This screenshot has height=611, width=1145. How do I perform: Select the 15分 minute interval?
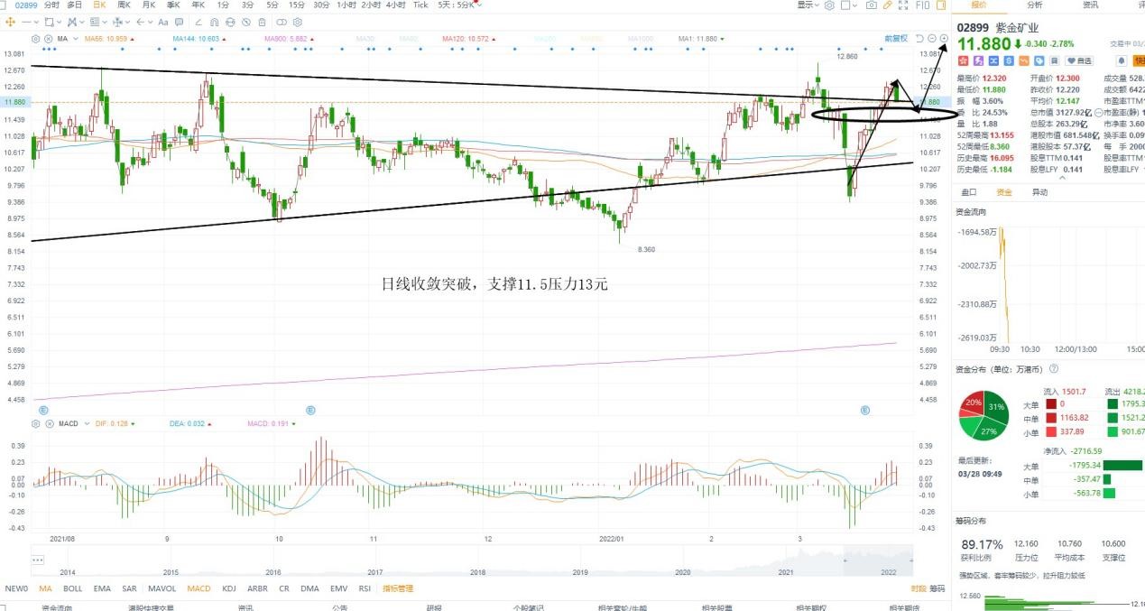pos(297,5)
